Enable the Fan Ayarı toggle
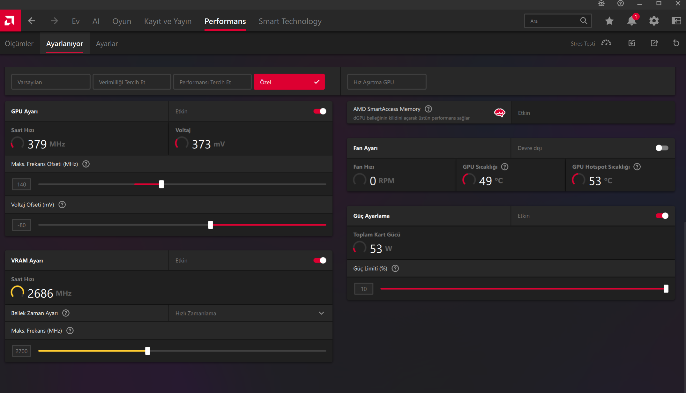This screenshot has height=393, width=686. coord(662,148)
